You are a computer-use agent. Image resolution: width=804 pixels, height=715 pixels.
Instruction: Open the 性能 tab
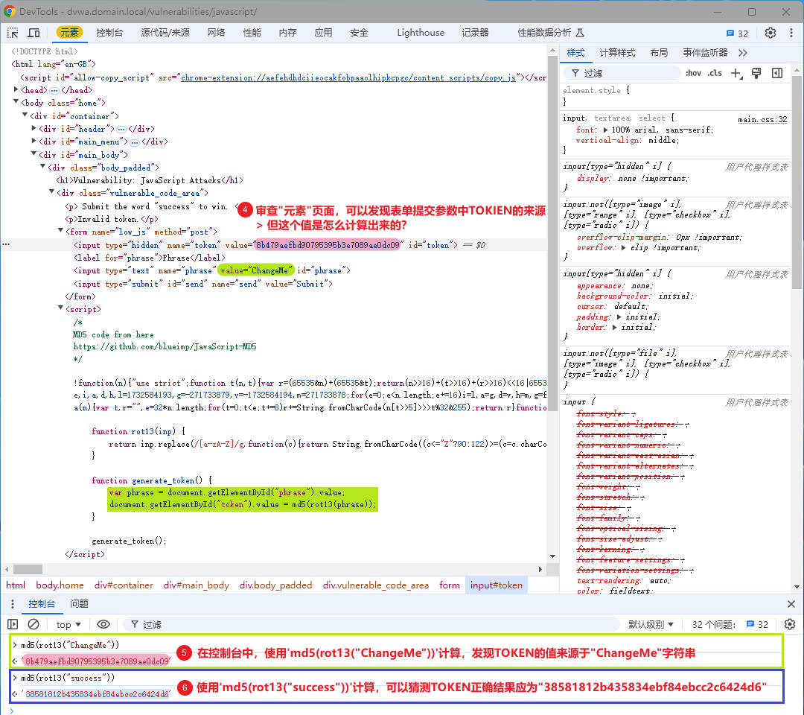252,33
